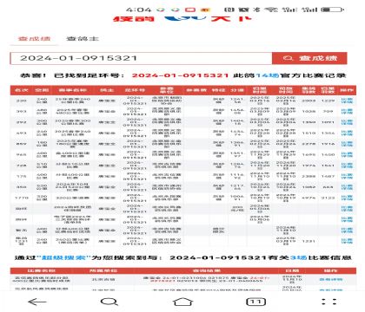Click the blue 14场 race count text
This screenshot has width=365, height=312.
click(268, 75)
